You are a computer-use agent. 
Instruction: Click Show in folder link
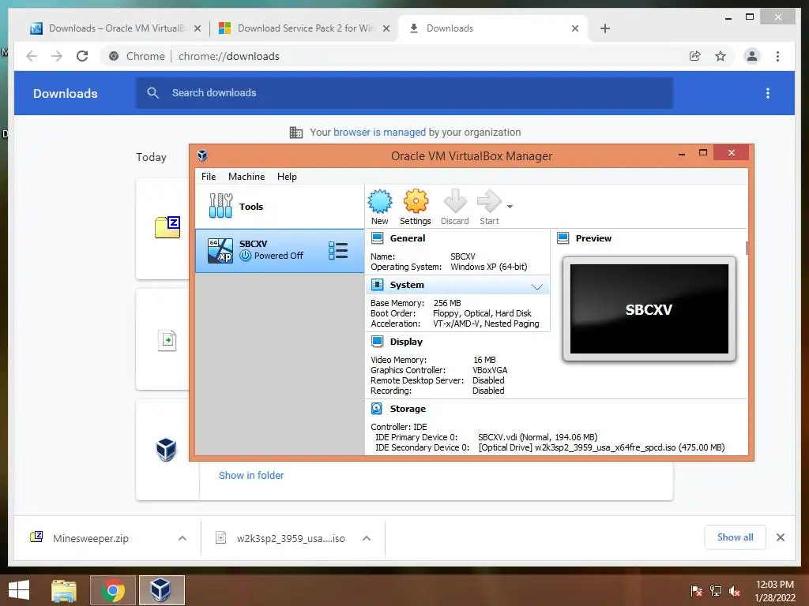[250, 475]
